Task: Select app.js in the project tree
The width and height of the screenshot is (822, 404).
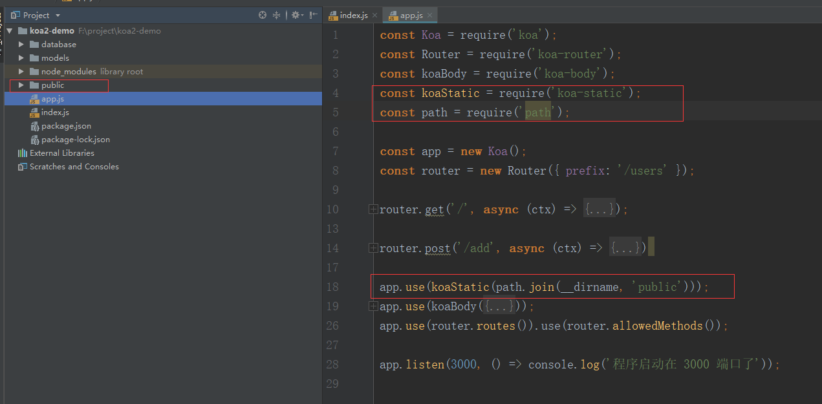Action: click(x=52, y=99)
